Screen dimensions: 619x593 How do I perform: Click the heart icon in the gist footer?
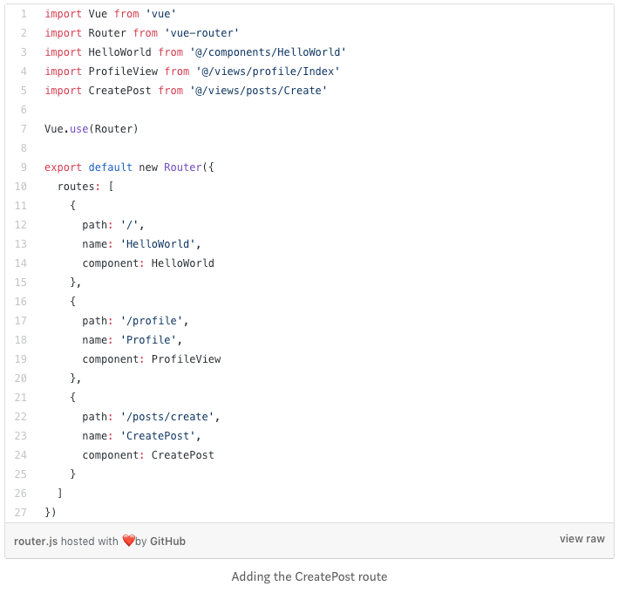point(128,541)
